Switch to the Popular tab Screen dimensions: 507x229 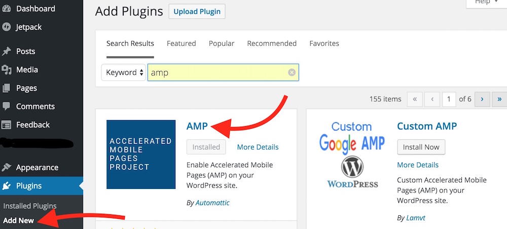point(222,44)
